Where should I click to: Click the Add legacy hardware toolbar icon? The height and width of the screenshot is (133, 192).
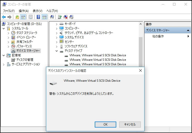pyautogui.click(x=71, y=17)
